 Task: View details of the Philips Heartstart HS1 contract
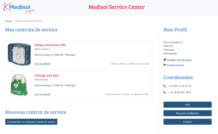click(x=42, y=64)
